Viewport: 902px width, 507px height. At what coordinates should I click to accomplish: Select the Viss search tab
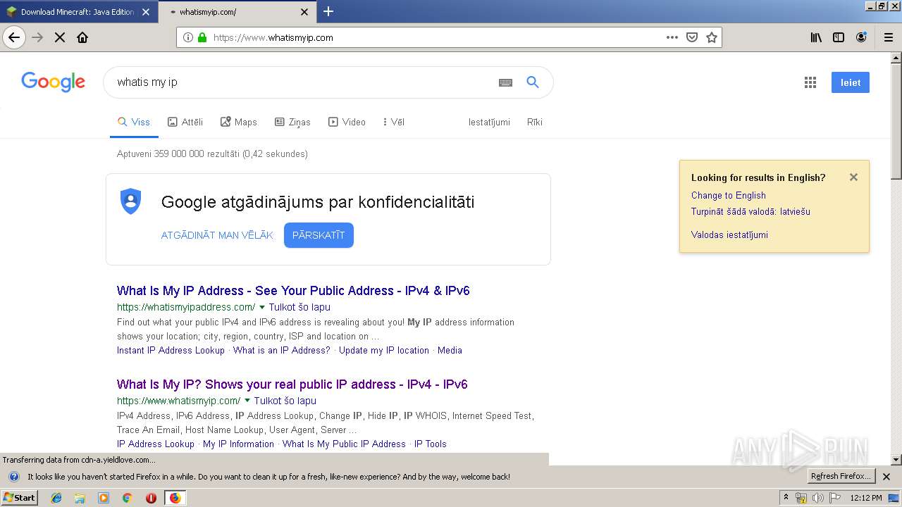click(x=134, y=122)
